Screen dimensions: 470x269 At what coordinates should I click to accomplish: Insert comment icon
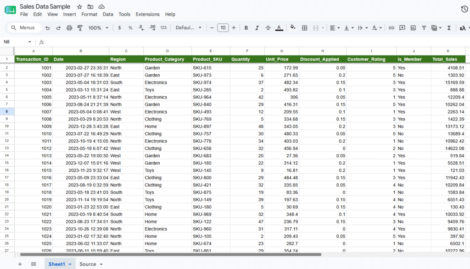tap(402, 28)
